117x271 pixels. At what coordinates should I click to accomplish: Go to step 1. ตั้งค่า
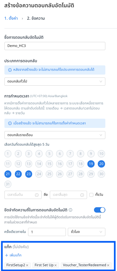11,18
